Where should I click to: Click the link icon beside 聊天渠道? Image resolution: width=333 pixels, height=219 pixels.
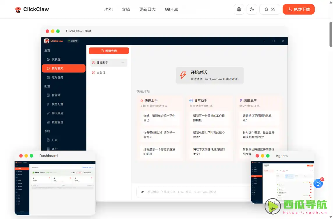click(48, 113)
